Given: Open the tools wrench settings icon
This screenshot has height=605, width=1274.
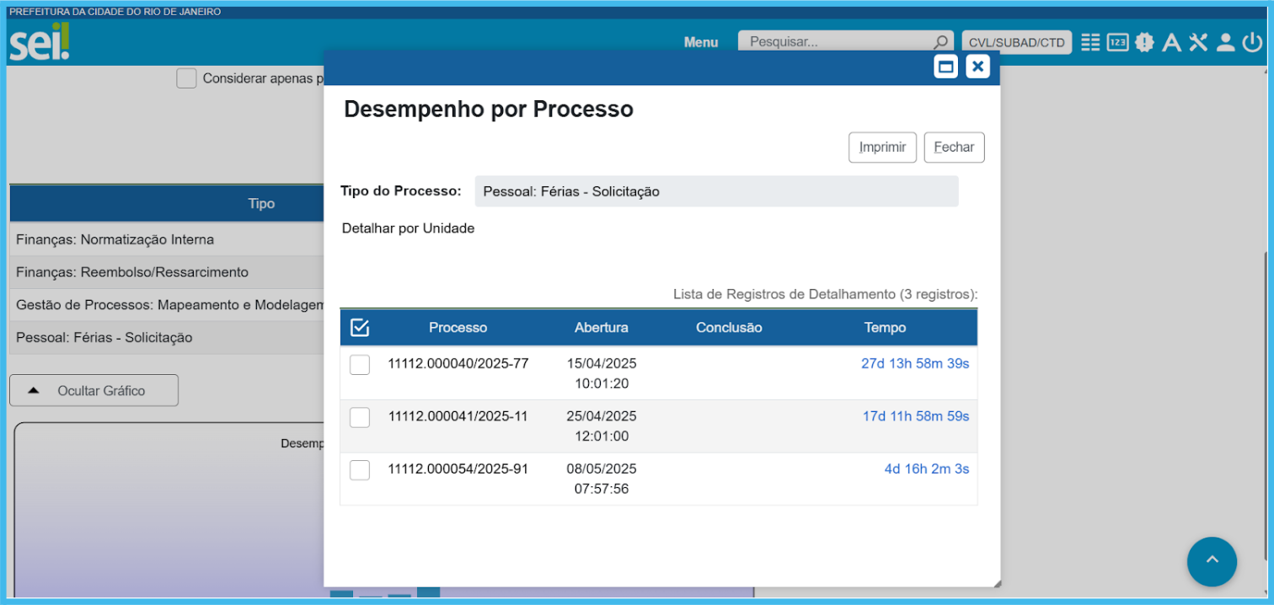Looking at the screenshot, I should coord(1198,42).
